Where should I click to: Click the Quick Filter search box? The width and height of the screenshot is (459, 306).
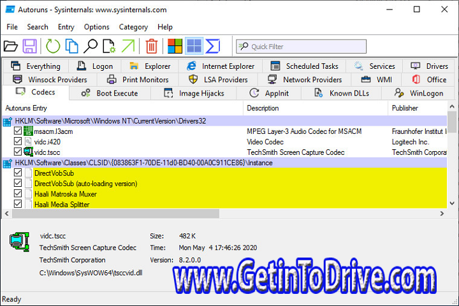(301, 47)
